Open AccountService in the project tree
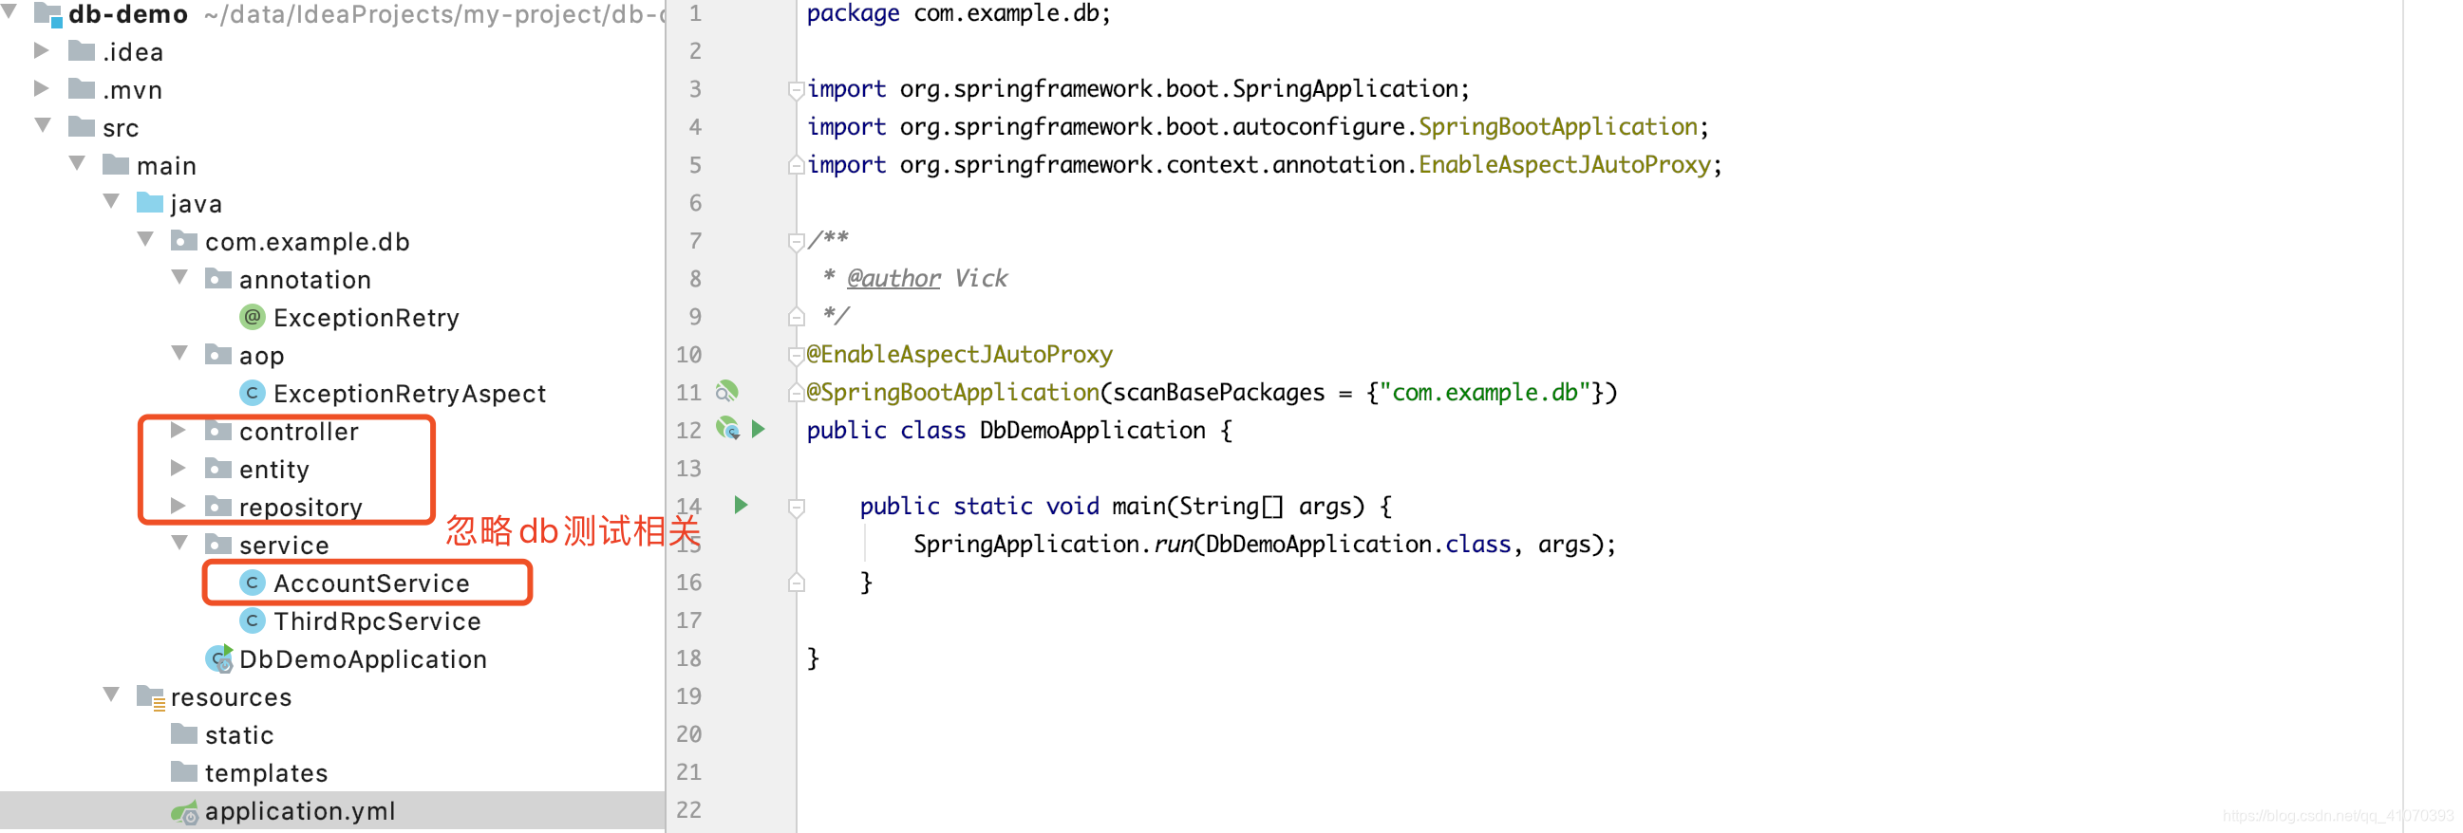The width and height of the screenshot is (2463, 833). (x=371, y=583)
